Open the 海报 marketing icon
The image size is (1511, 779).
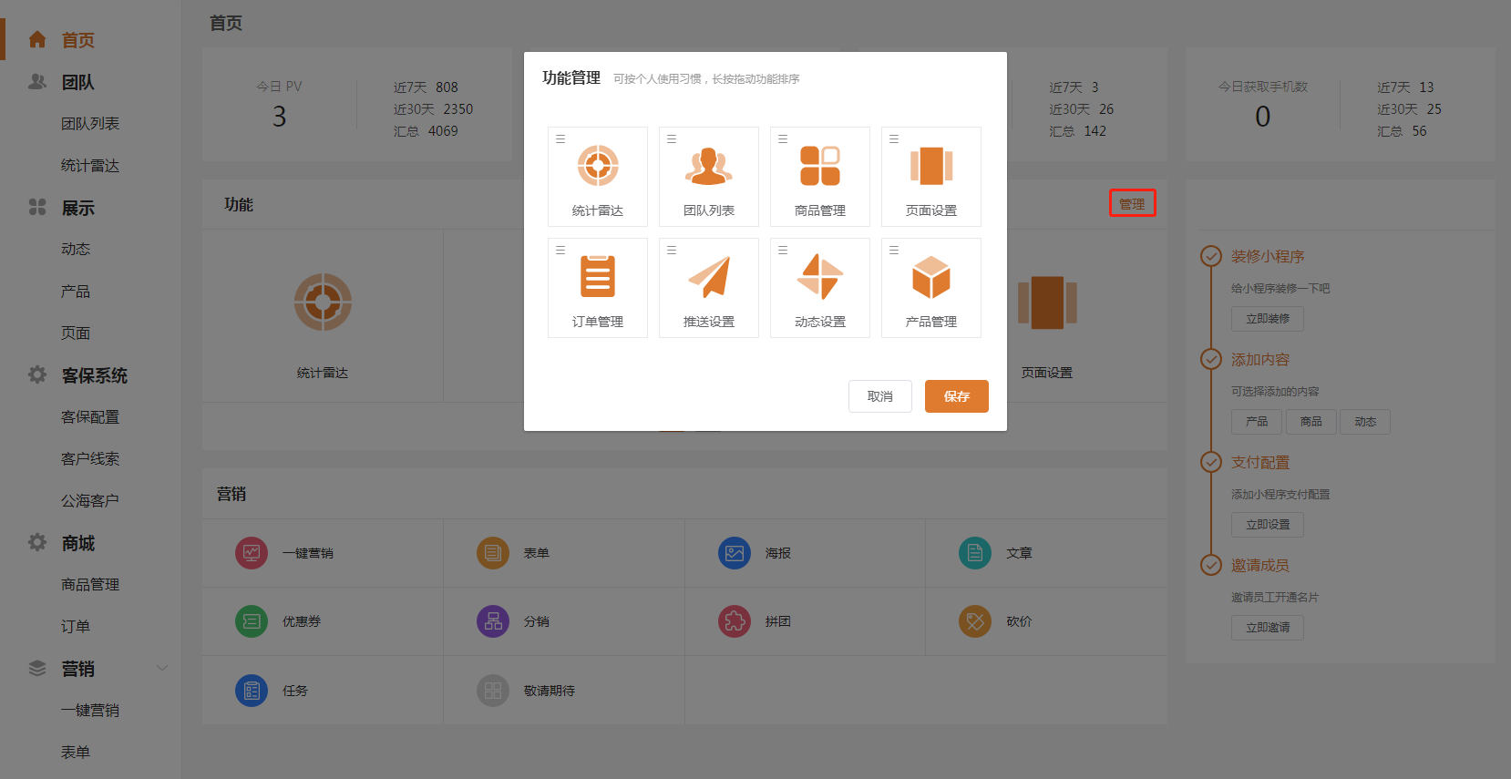pos(735,553)
